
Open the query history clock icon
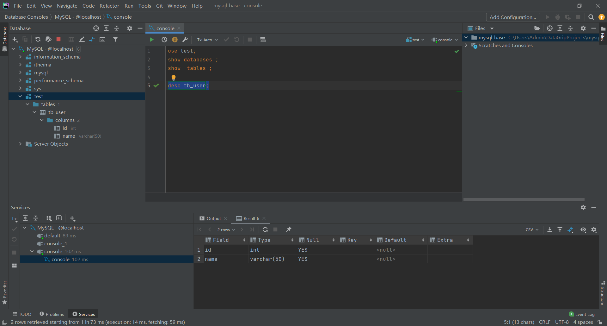164,40
